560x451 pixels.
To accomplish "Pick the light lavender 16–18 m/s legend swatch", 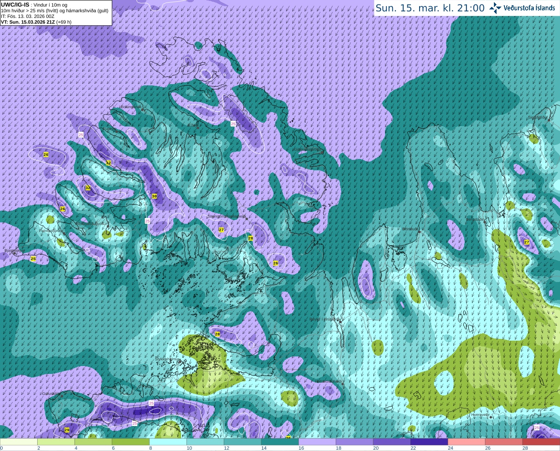I will [x=317, y=442].
